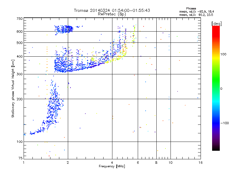236x177 pixels.
Task: Click the x-axis '6' tick label
Action: [x=138, y=163]
